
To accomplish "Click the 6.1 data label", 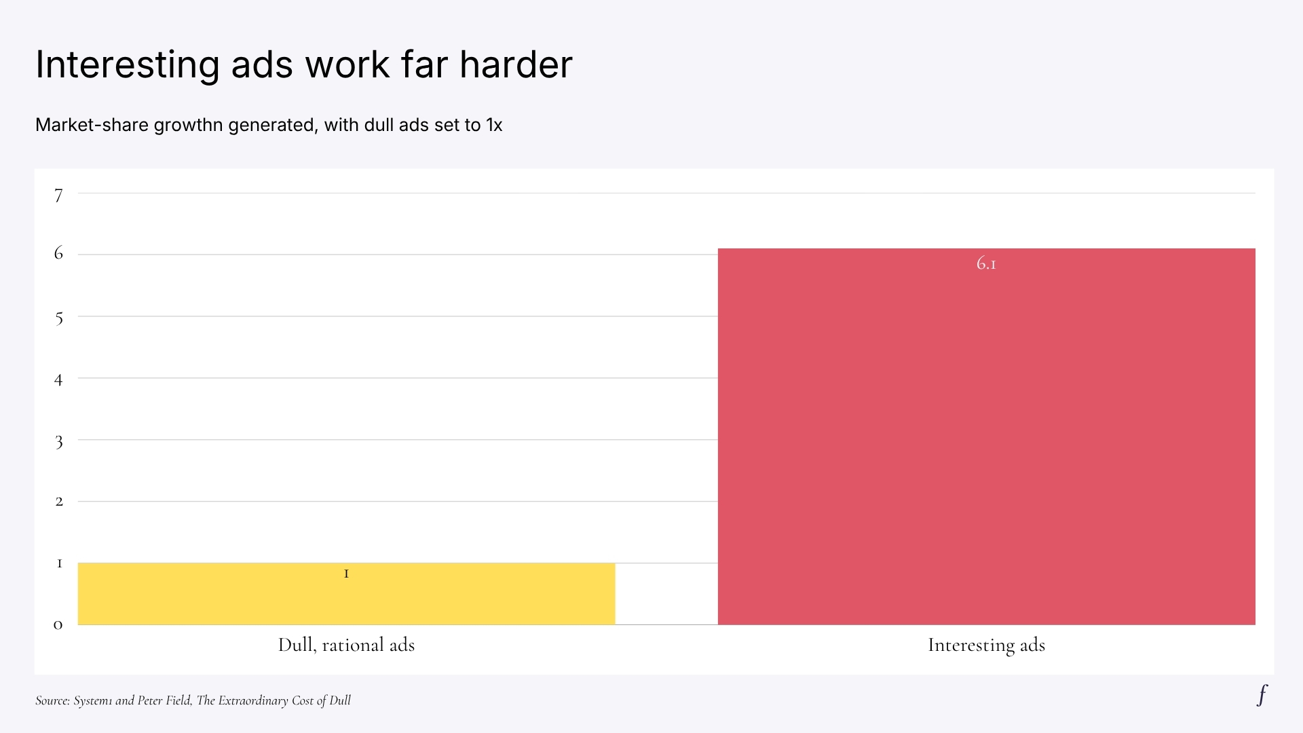I will coord(986,263).
